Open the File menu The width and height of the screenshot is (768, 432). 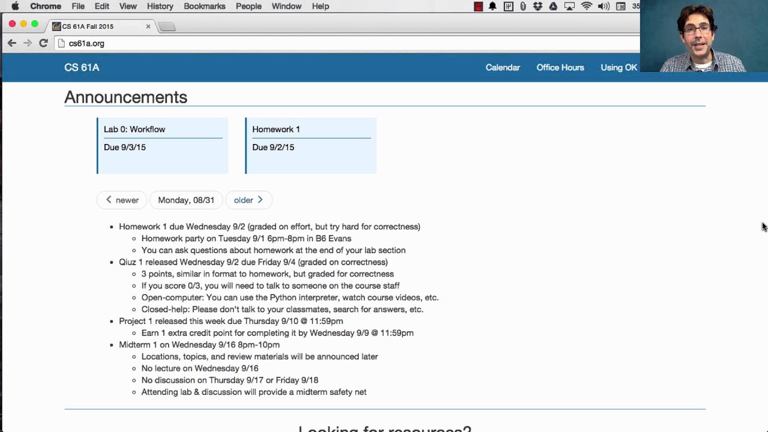coord(78,6)
